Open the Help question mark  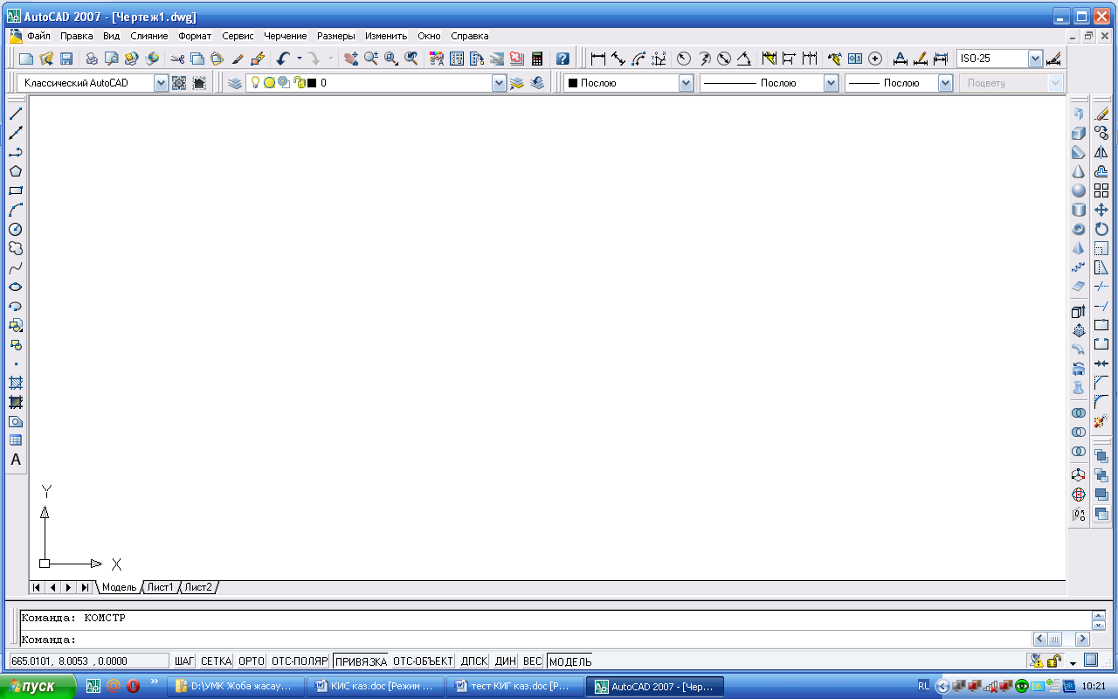[x=562, y=59]
